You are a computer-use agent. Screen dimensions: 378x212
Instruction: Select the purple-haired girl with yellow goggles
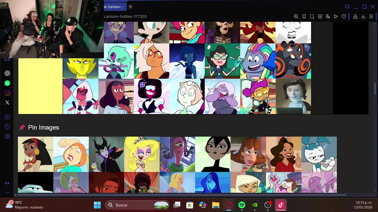(258, 97)
